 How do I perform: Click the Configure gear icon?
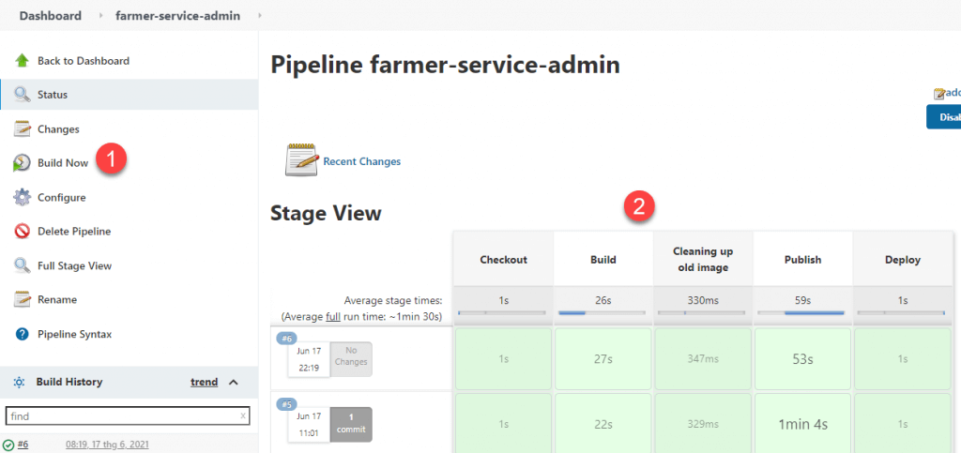tap(23, 198)
